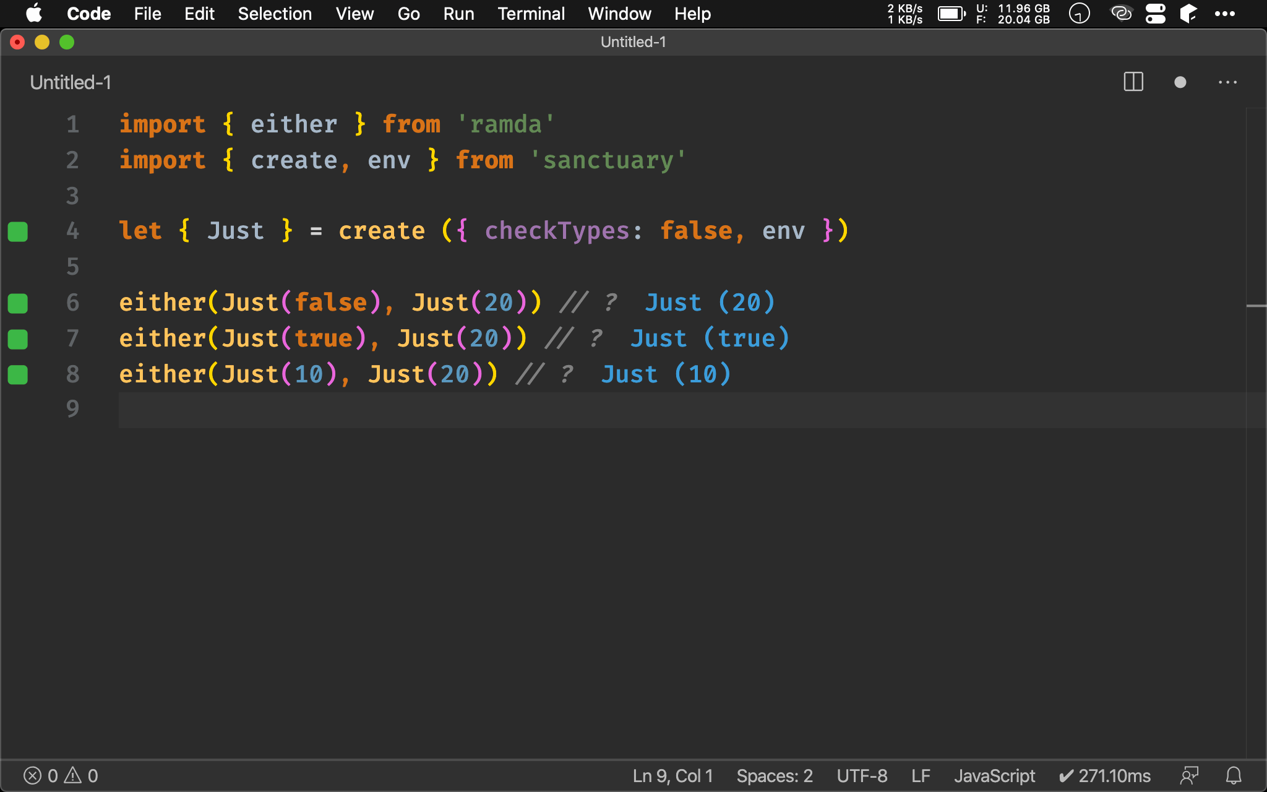This screenshot has height=792, width=1267.
Task: Click line number 1 in the gutter
Action: (73, 124)
